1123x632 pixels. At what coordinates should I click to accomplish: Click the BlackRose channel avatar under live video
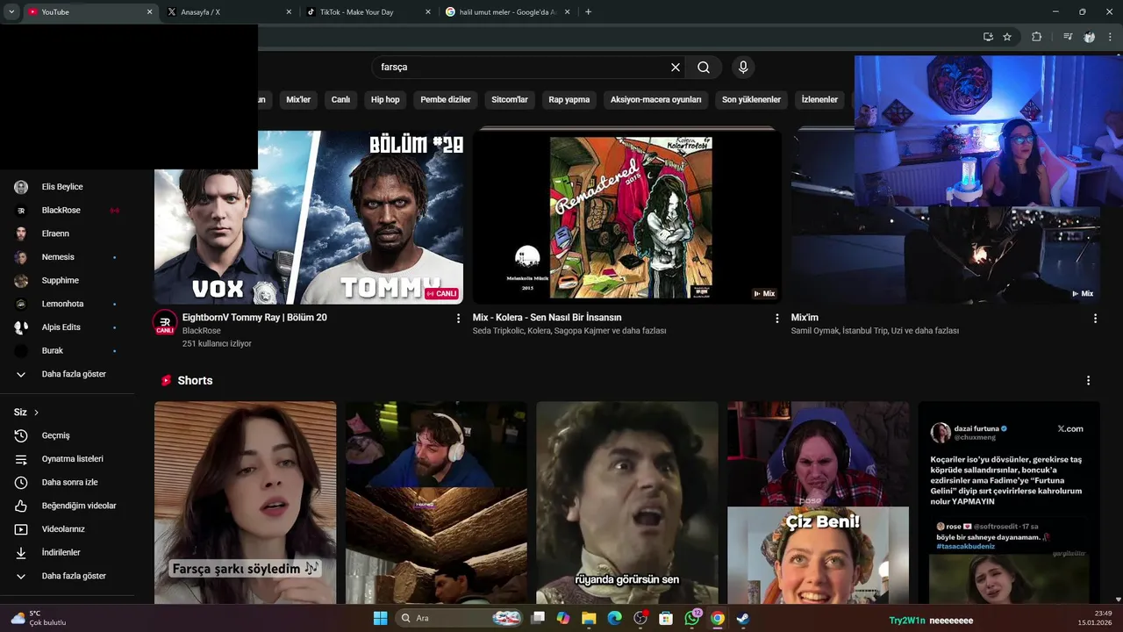click(x=165, y=322)
